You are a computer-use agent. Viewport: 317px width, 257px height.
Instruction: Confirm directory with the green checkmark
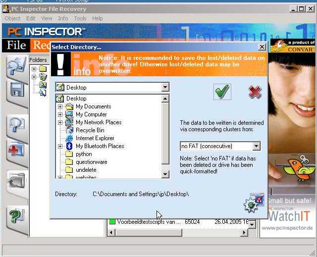tap(222, 92)
